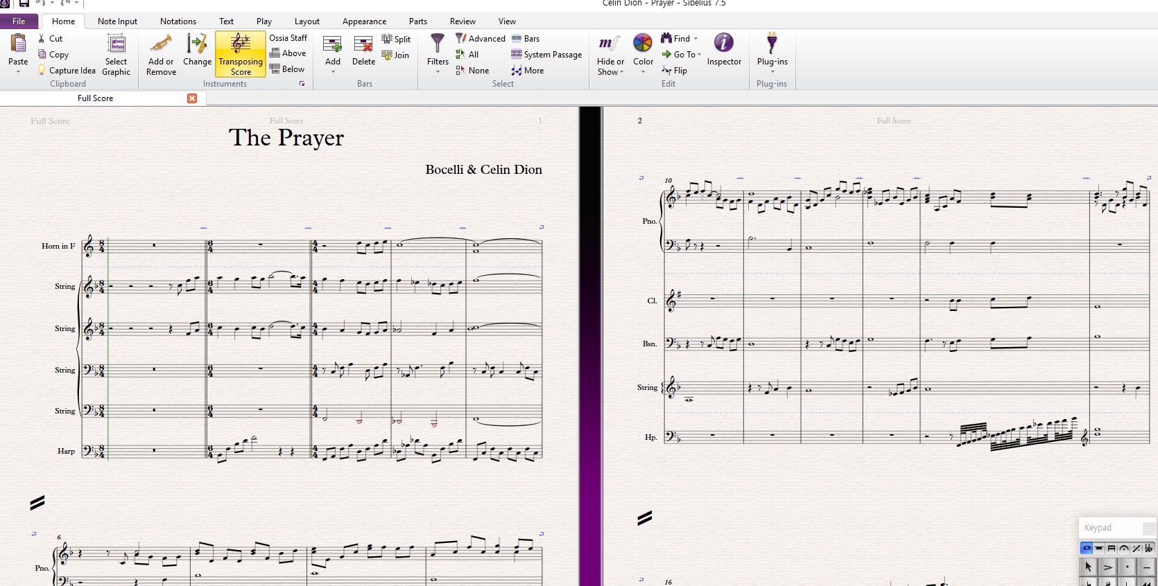Image resolution: width=1158 pixels, height=586 pixels.
Task: Click the title text The Prayer
Action: point(286,138)
